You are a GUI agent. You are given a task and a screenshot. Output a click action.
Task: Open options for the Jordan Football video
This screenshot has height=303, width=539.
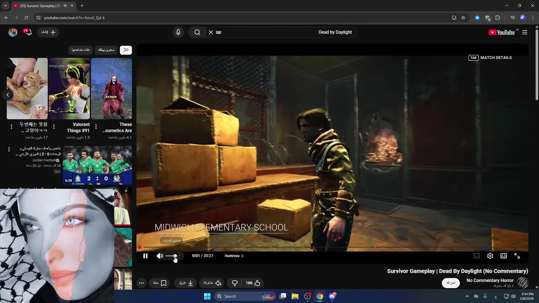(x=9, y=149)
